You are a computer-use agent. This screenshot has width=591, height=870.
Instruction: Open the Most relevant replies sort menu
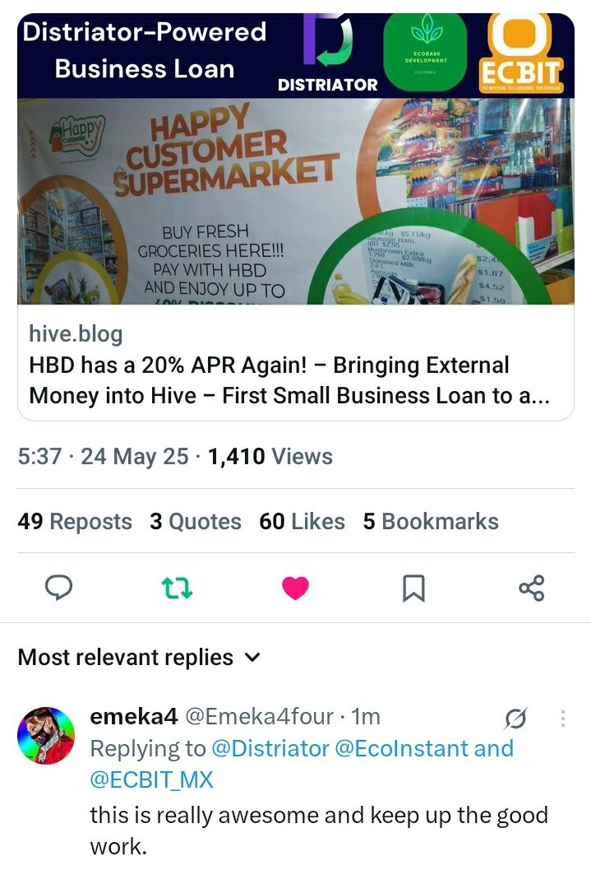(139, 658)
